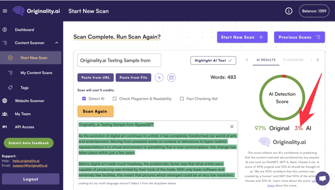Clear text with the X icon

tap(232, 127)
